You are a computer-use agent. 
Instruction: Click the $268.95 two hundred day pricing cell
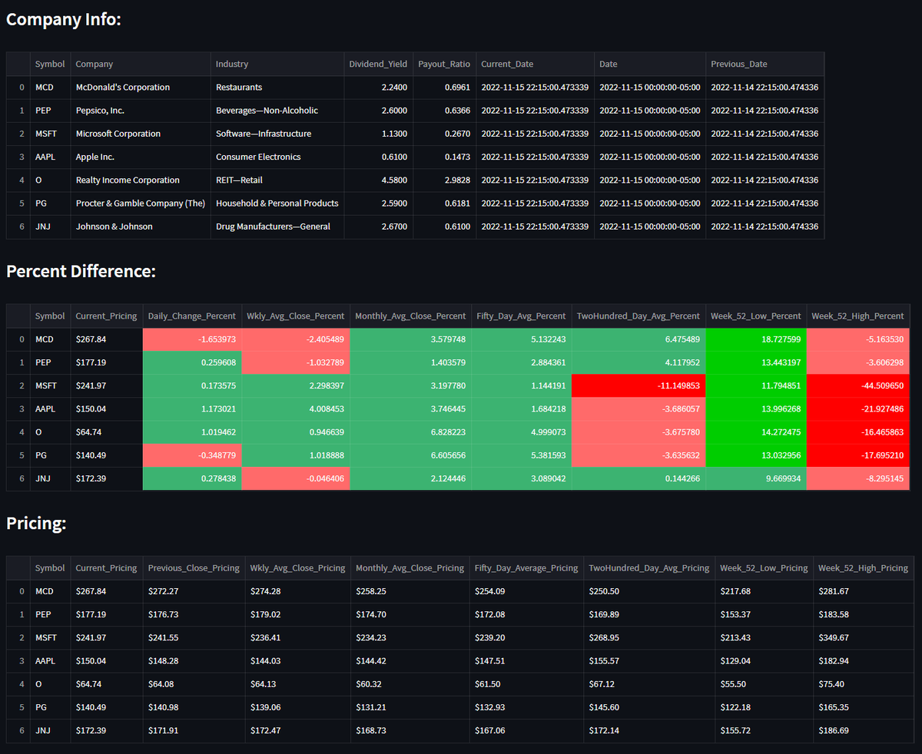(649, 638)
